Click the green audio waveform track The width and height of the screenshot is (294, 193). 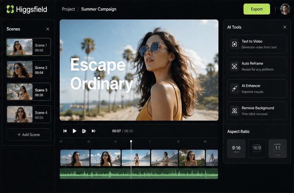coord(139,174)
